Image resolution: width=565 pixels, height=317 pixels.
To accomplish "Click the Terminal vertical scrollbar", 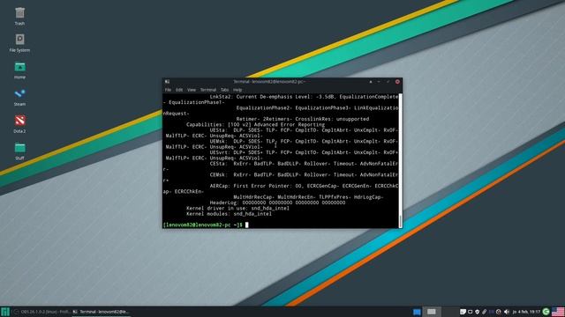I will (400, 160).
